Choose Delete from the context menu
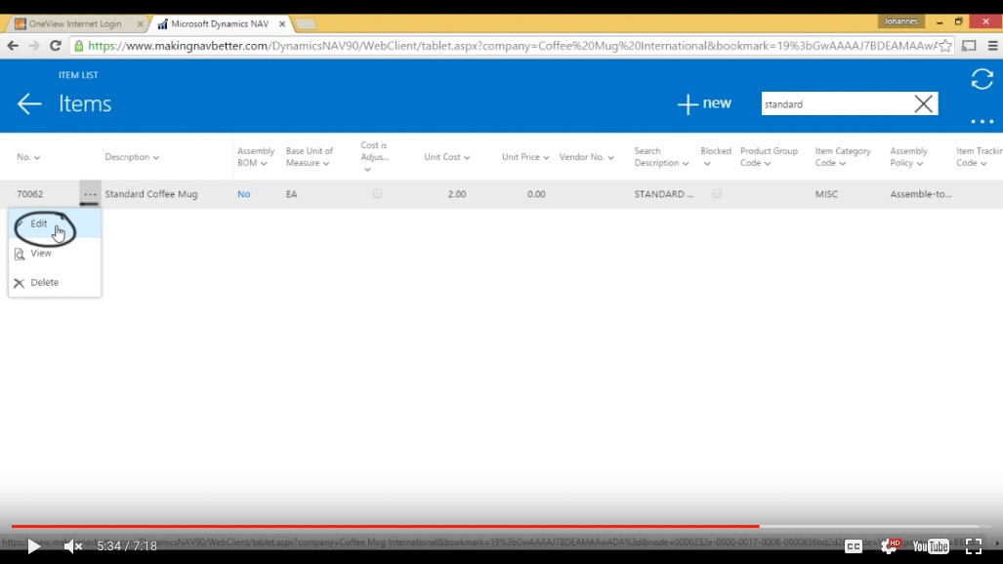Viewport: 1003px width, 564px height. pos(55,283)
